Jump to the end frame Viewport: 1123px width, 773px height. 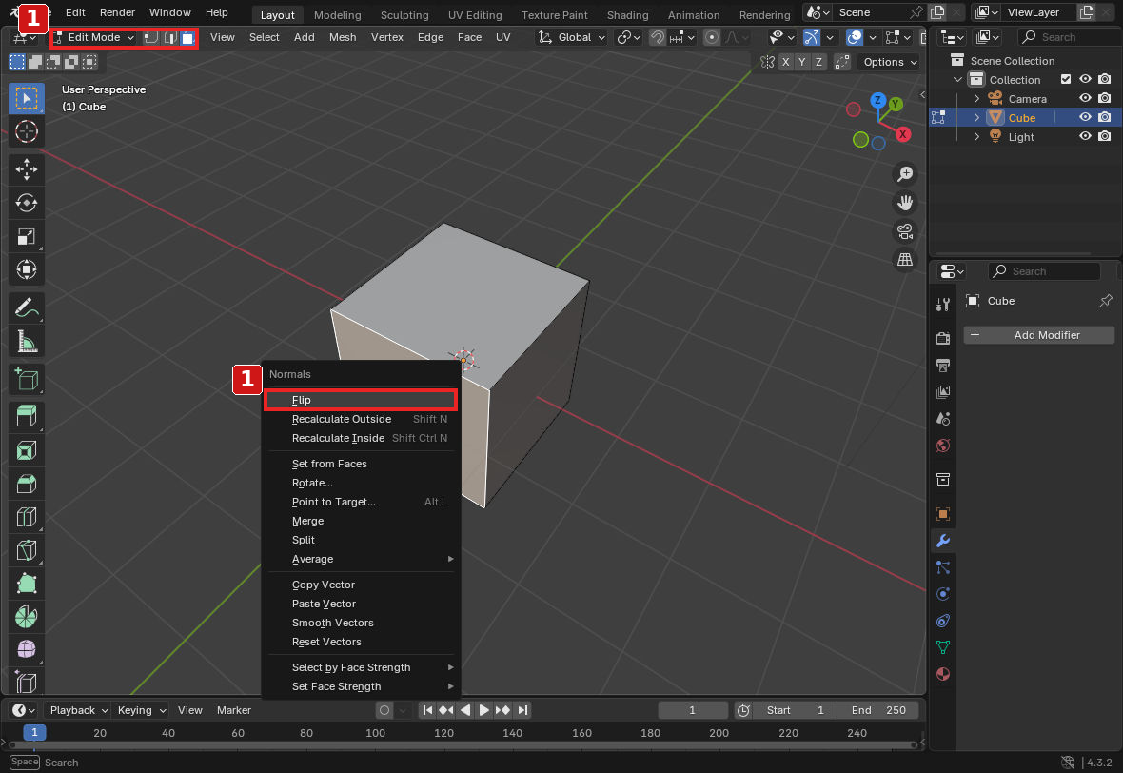click(522, 710)
